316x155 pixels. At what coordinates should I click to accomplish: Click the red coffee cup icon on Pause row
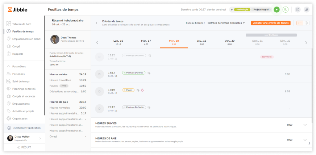click(142, 90)
